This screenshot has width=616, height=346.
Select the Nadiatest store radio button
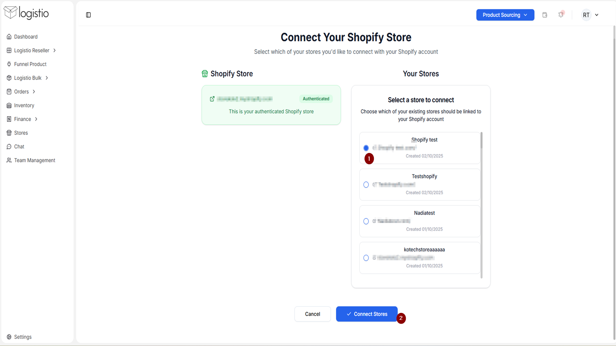coord(366,221)
